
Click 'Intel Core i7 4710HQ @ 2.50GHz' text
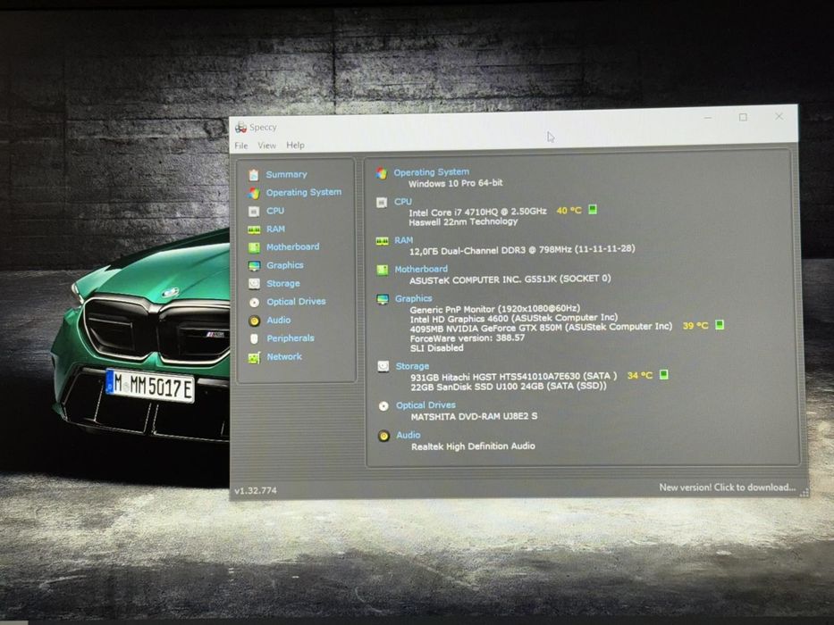tap(477, 212)
